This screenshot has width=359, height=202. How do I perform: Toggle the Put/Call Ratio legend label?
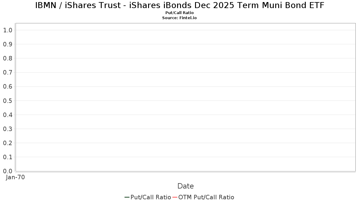[x=151, y=197]
